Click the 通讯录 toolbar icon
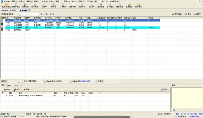 coord(92,6)
